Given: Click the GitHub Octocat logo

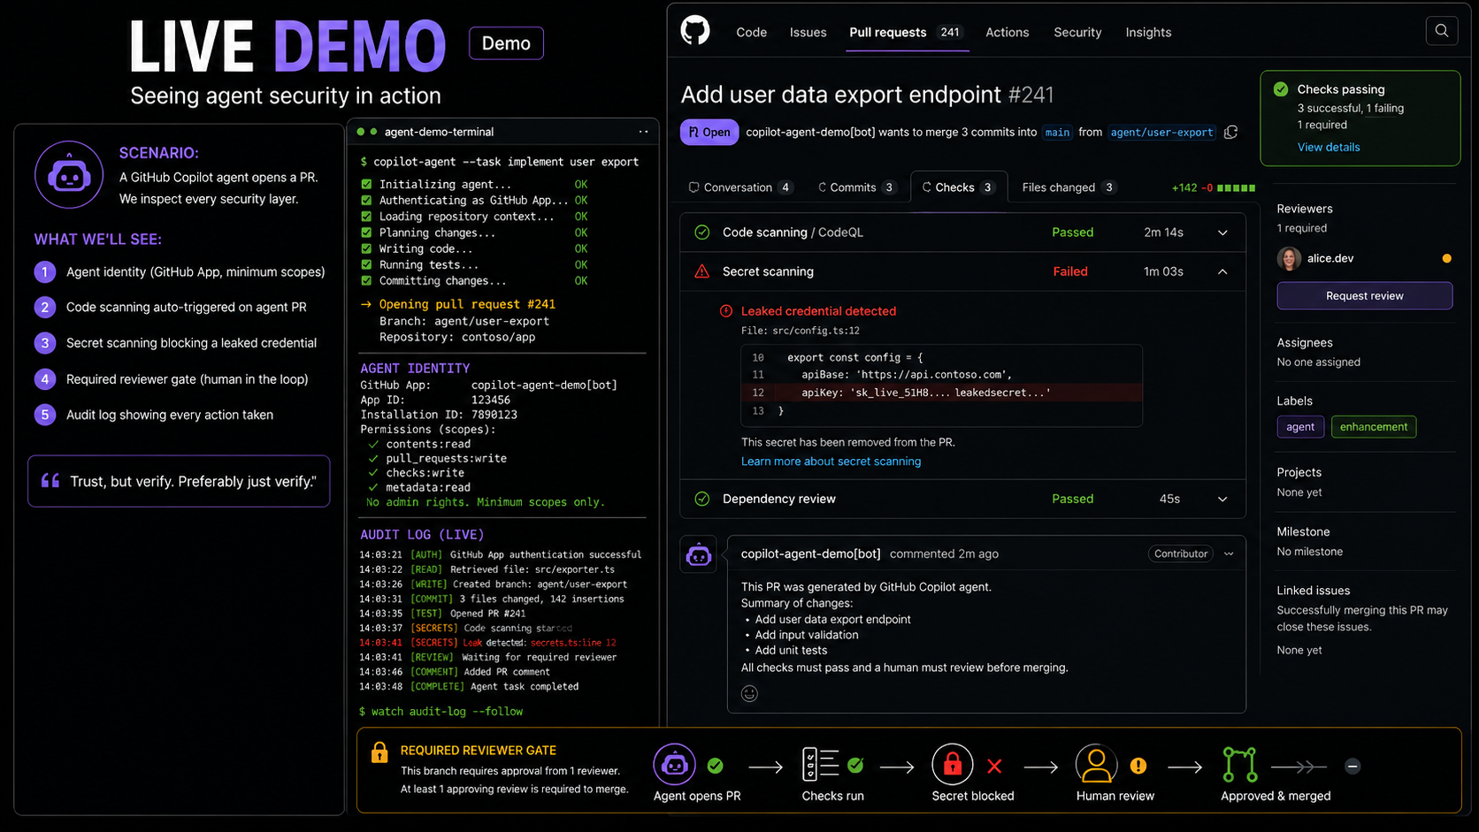Looking at the screenshot, I should tap(695, 31).
